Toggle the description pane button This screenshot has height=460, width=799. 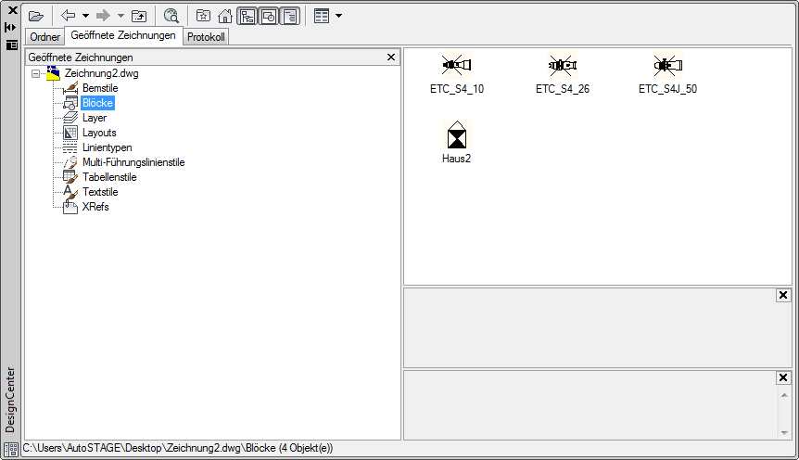tap(289, 16)
